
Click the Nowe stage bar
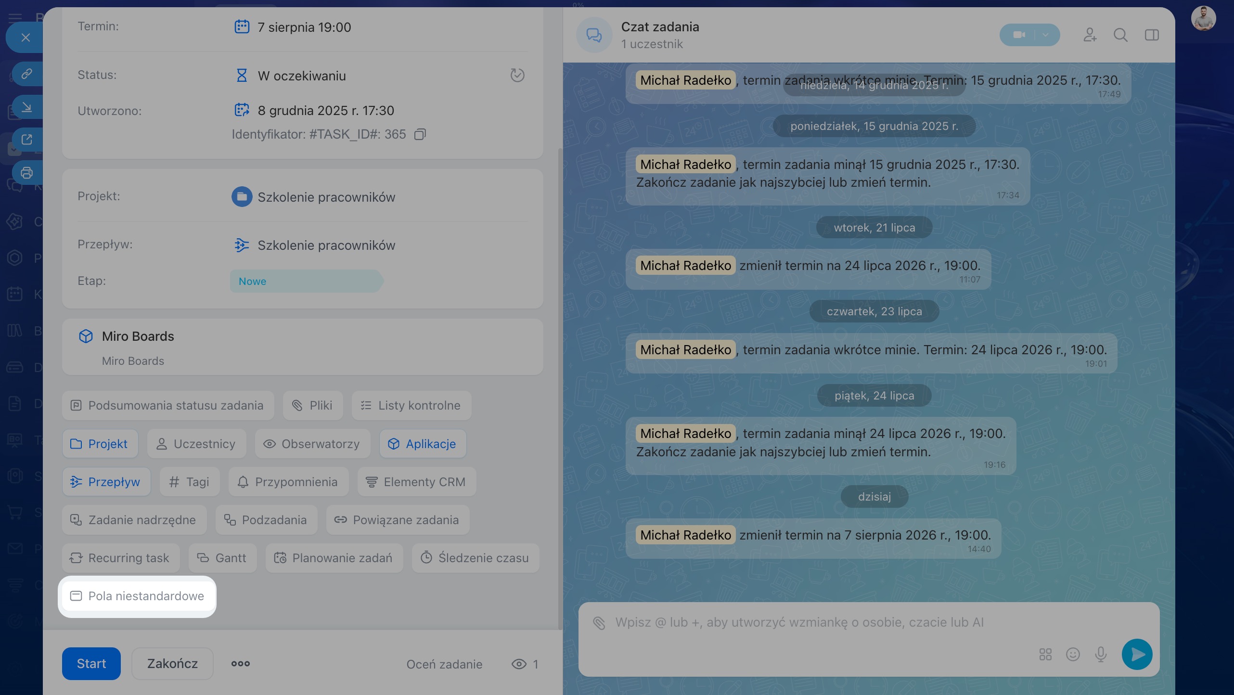pos(307,281)
